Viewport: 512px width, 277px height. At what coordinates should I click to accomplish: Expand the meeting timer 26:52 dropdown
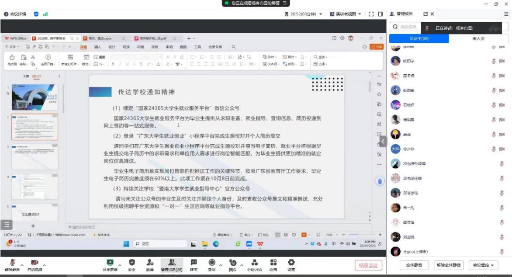point(320,14)
